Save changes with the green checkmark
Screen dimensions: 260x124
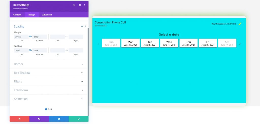(79, 119)
